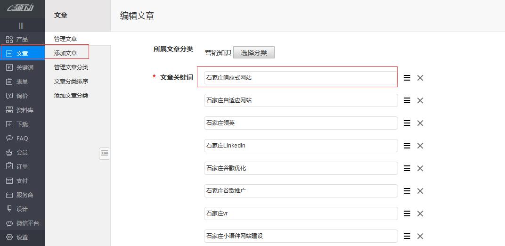Focus the 石家庄小语种网站建设 keyword field
This screenshot has height=246, width=505.
pos(301,236)
